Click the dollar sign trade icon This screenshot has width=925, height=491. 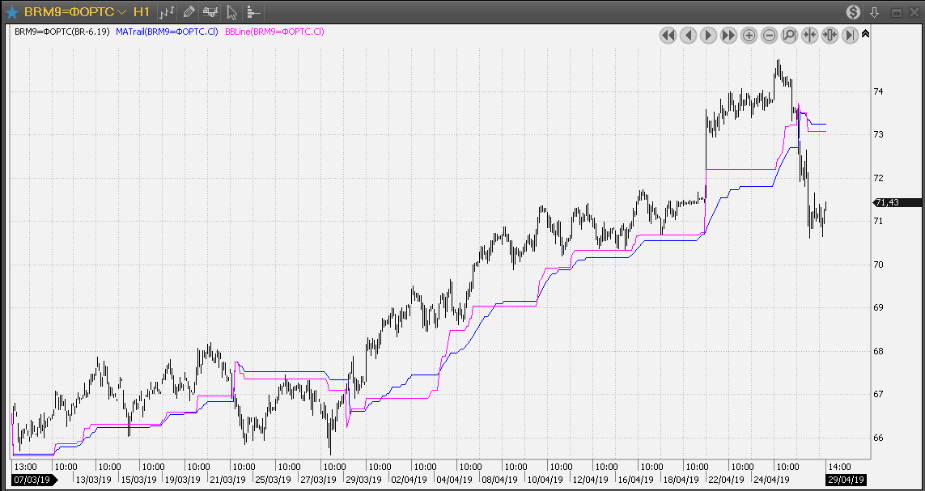(854, 12)
